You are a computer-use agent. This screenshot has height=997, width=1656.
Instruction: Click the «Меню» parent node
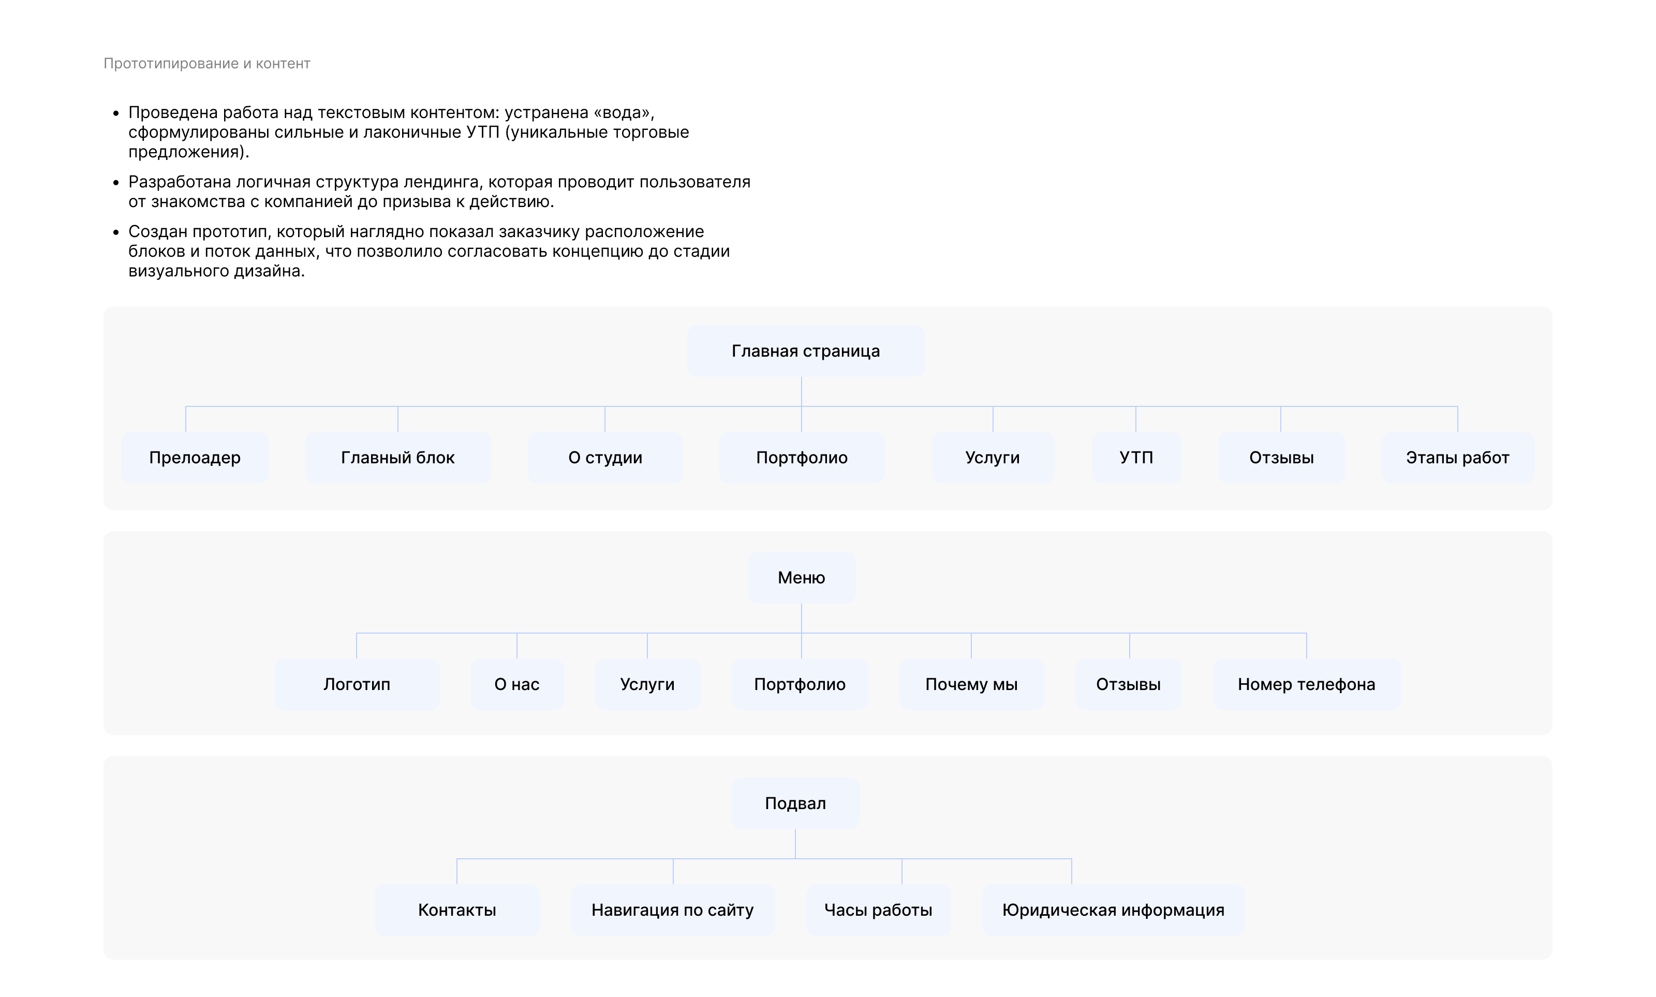801,578
